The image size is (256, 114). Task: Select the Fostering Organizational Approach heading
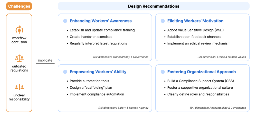[201, 72]
